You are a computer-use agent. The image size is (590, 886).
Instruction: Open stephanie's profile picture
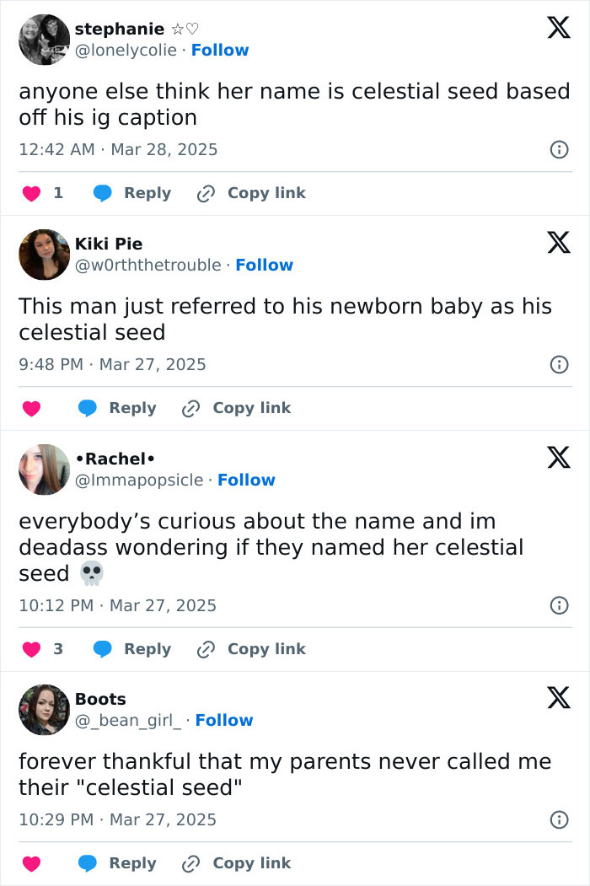[x=44, y=40]
